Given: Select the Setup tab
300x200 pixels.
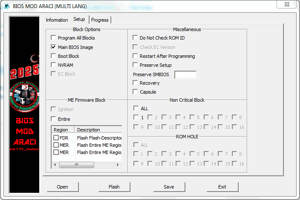Looking at the screenshot, I should [79, 20].
